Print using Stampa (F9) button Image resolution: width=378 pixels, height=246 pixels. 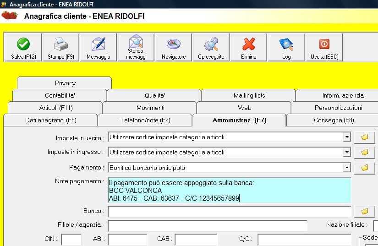61,48
